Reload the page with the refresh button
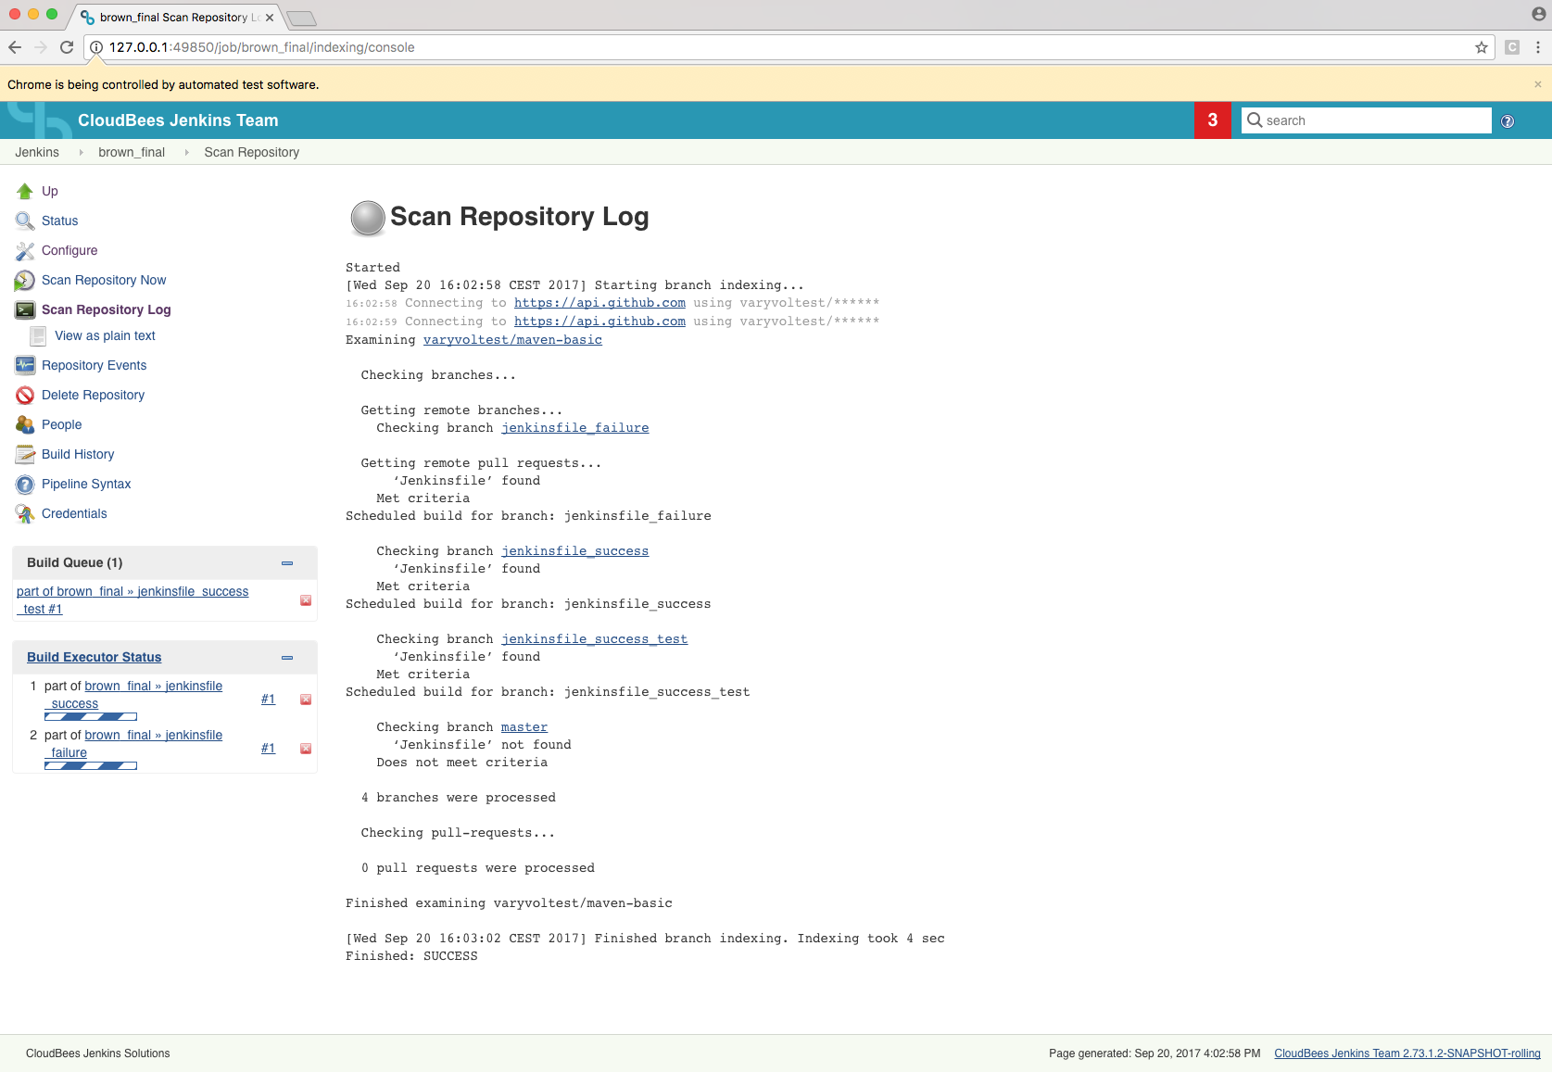 (x=67, y=47)
